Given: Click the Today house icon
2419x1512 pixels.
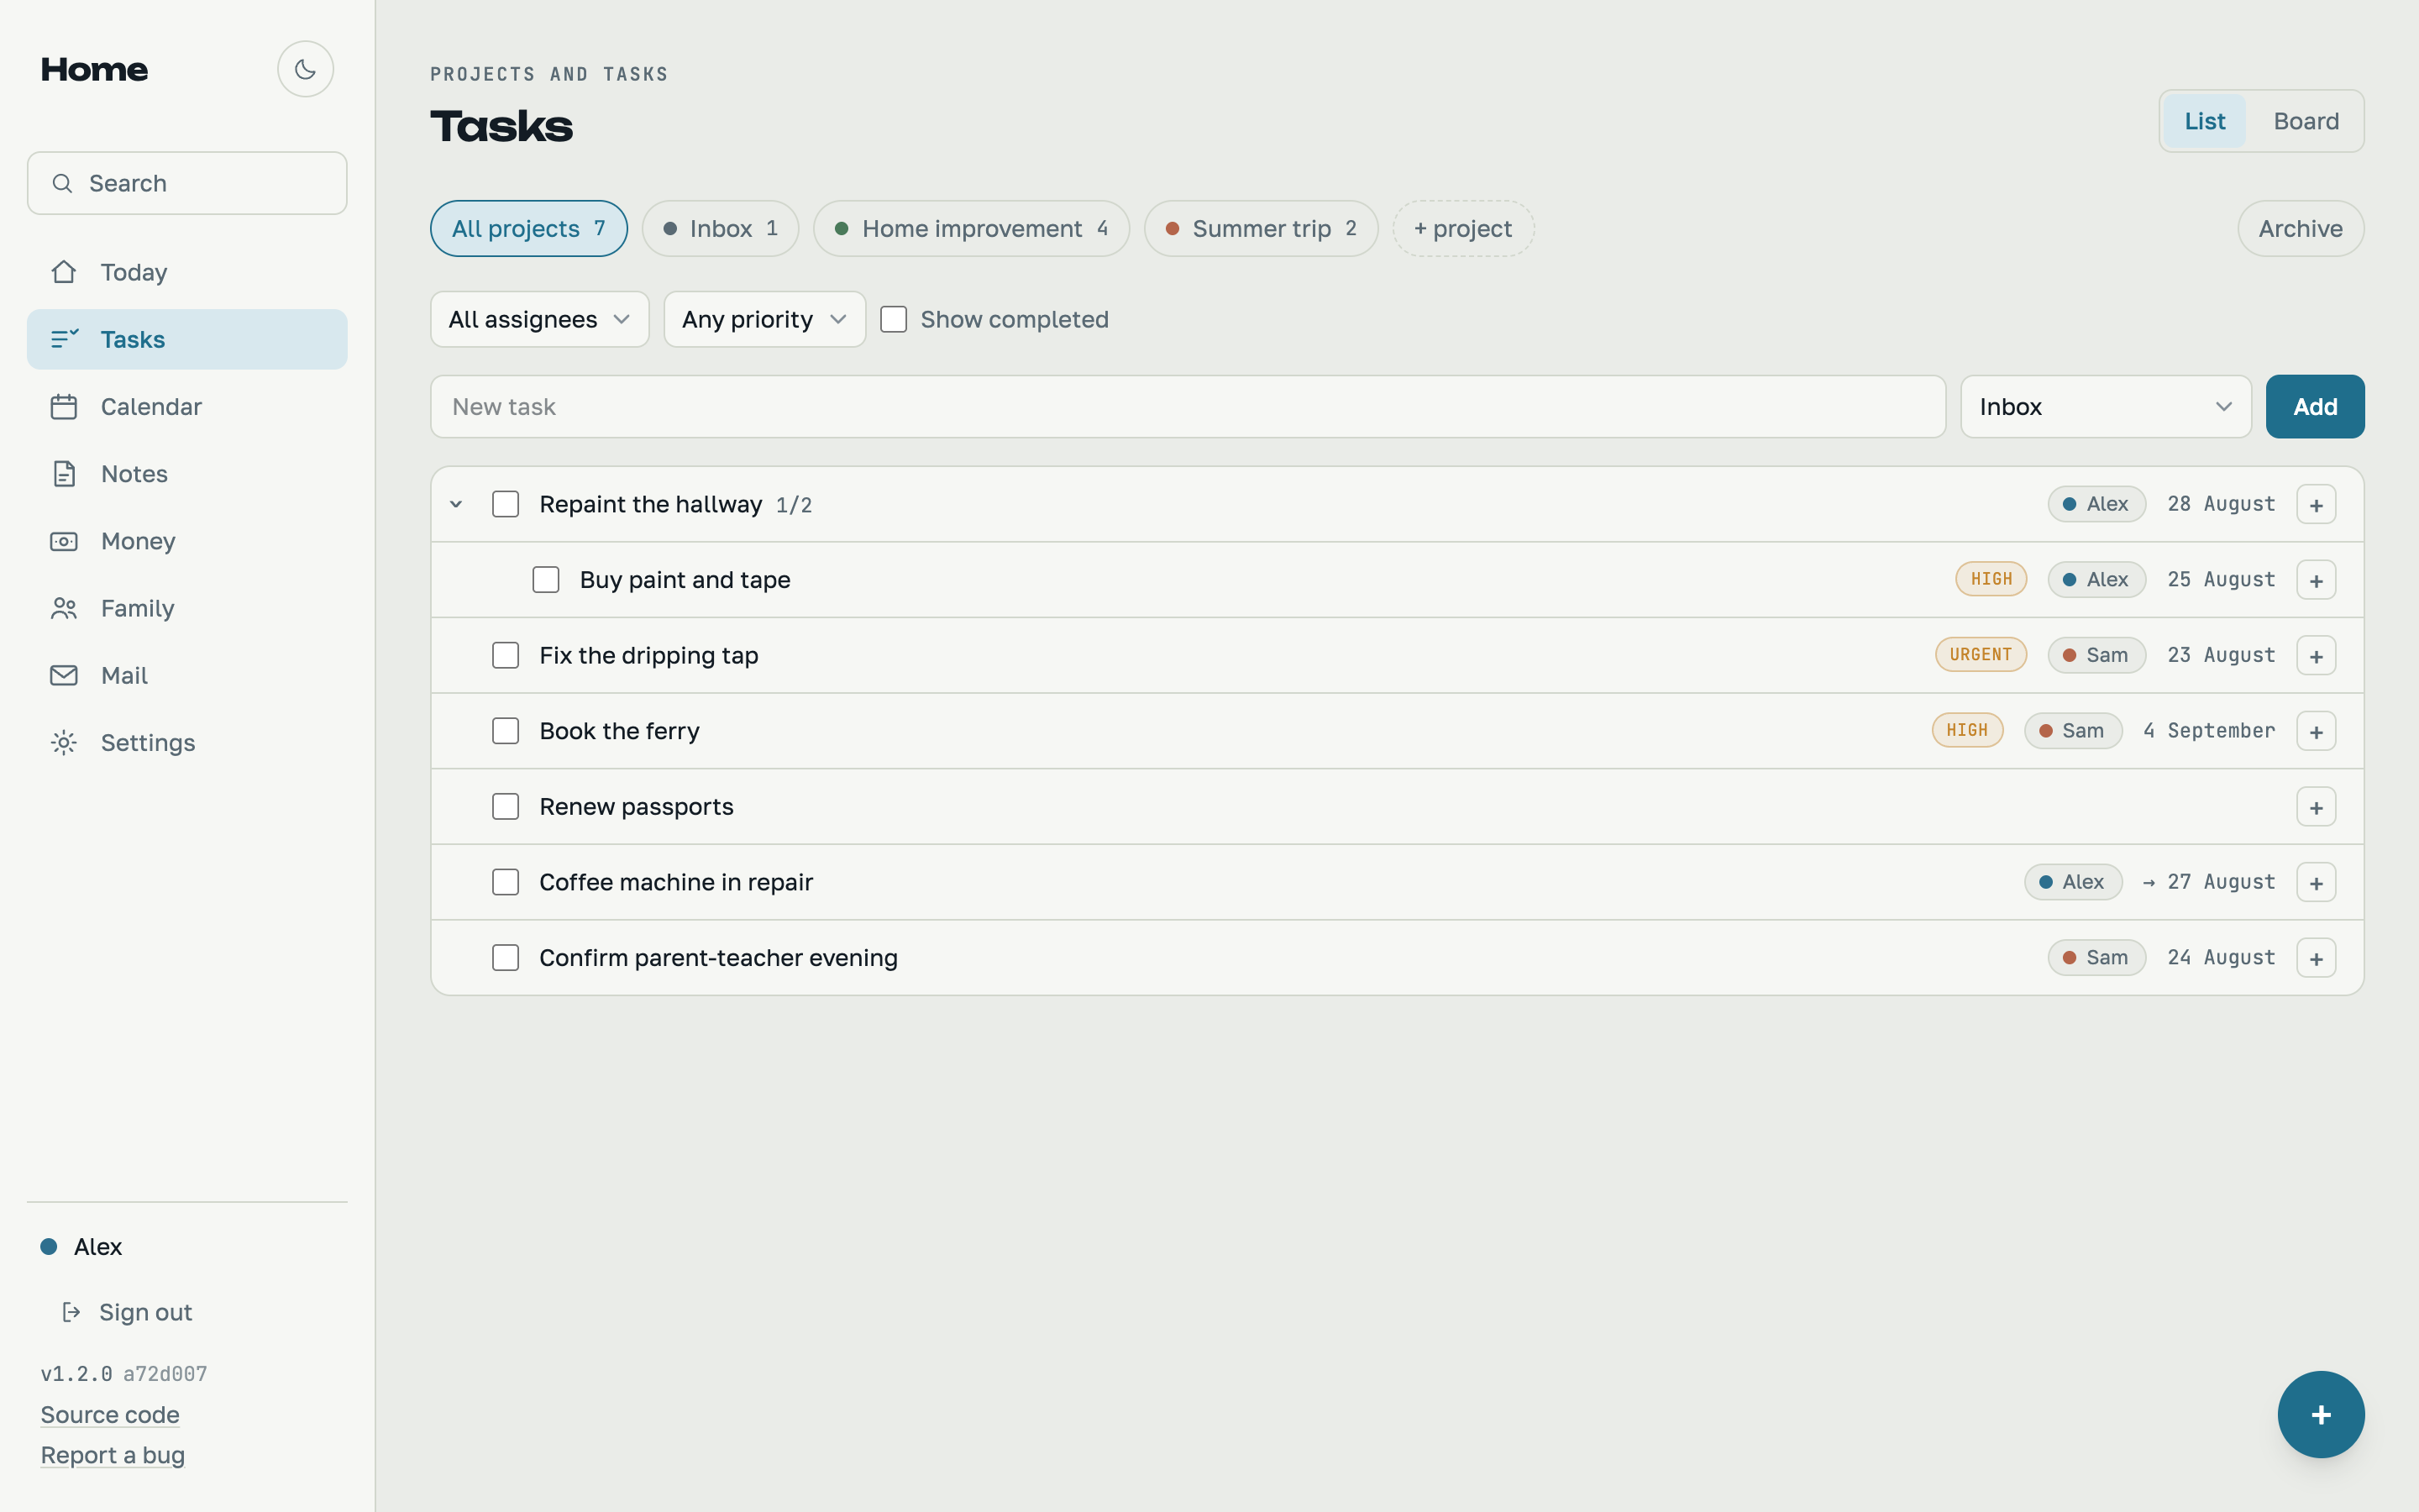Looking at the screenshot, I should click(x=64, y=272).
